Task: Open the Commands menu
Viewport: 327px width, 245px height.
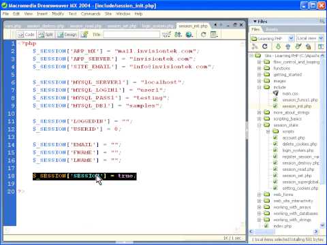Action: [x=91, y=14]
